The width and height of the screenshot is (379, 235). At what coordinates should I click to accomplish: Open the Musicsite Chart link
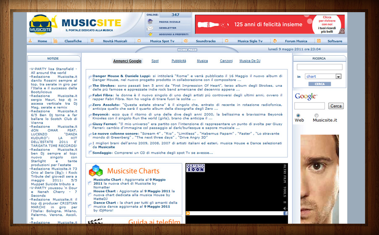pyautogui.click(x=107, y=180)
